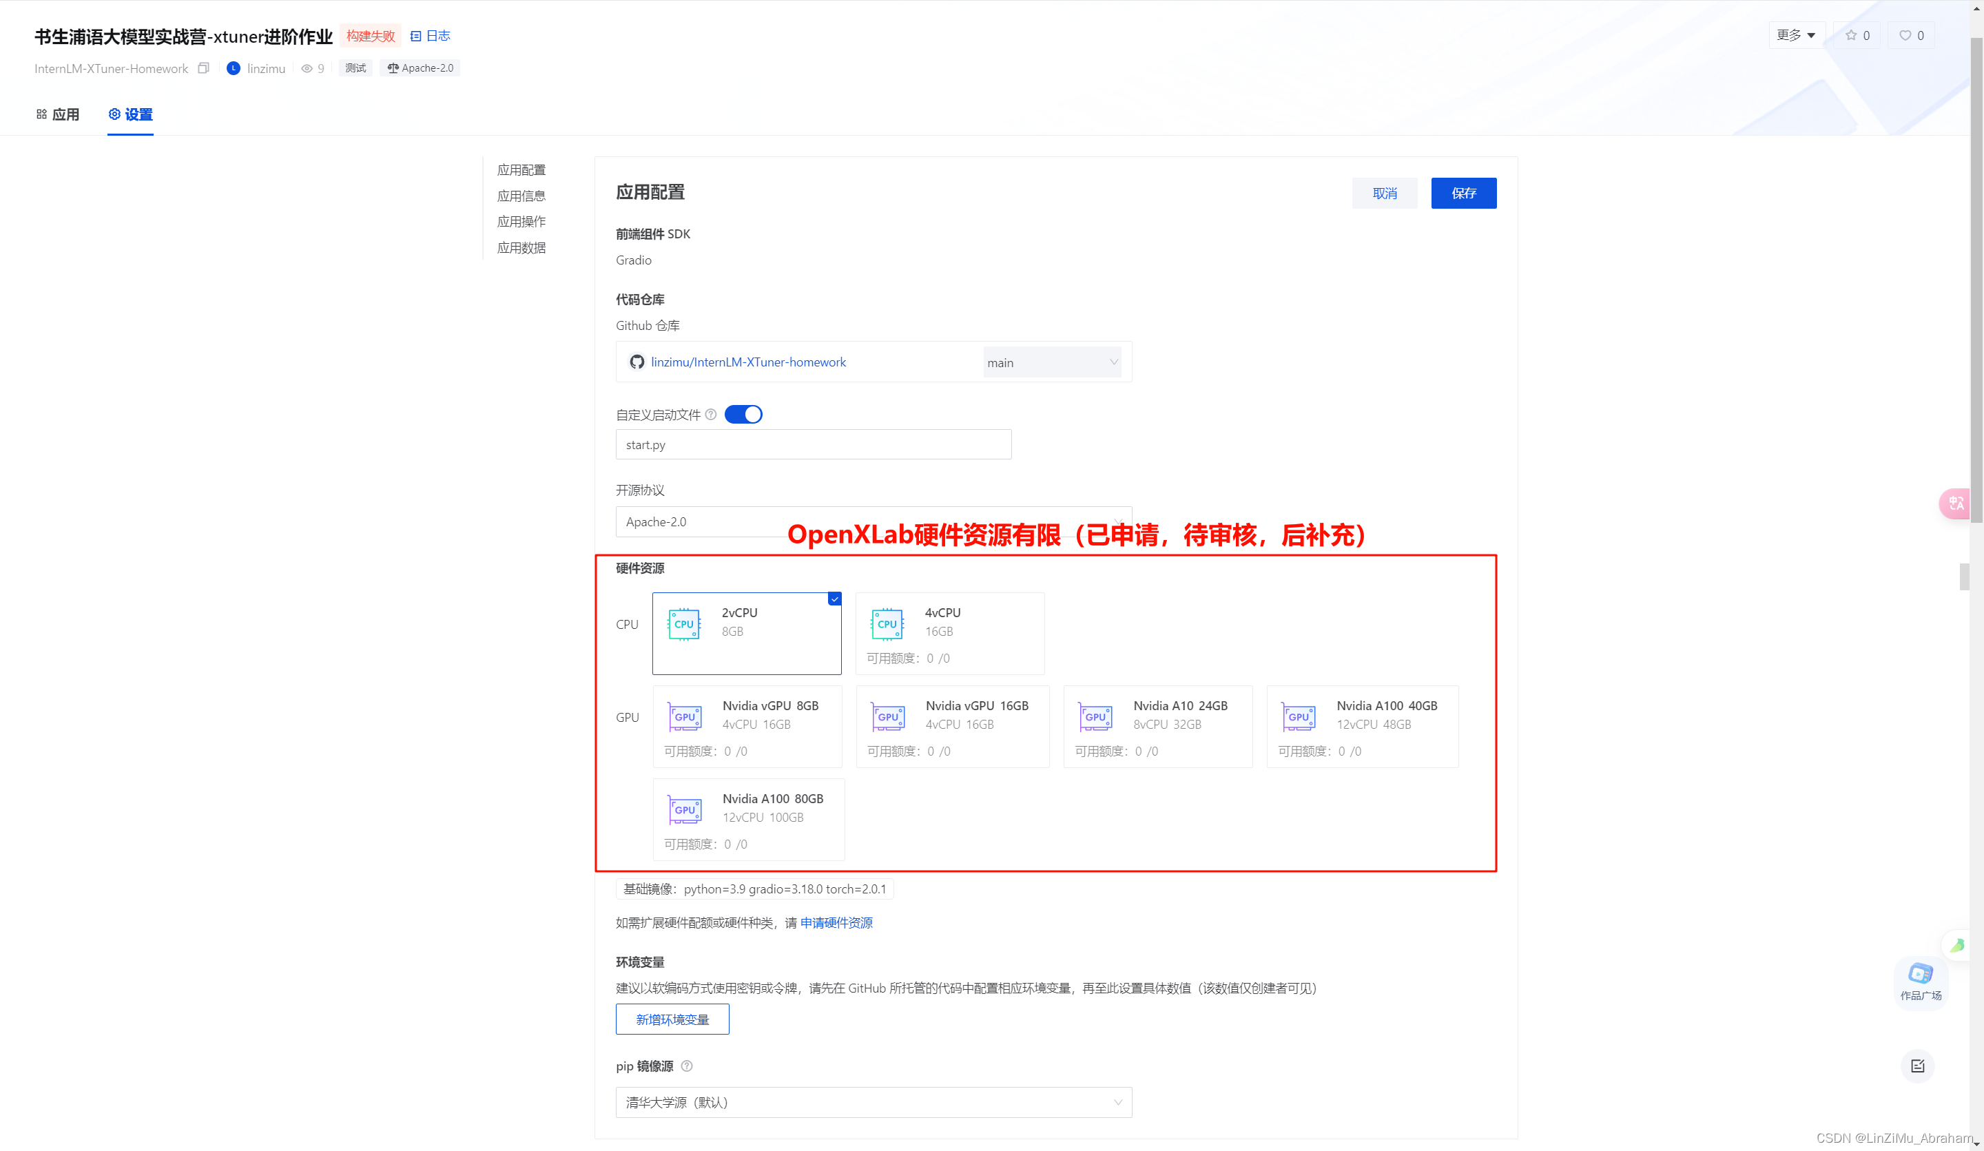Choose Nvidia A100 80GB hardware
Viewport: 1984px width, 1151px height.
749,820
